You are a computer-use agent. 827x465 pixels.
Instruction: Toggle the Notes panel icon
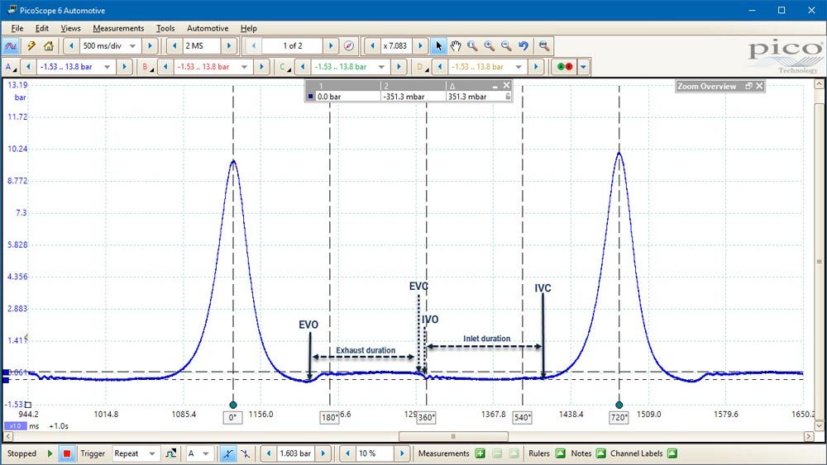pos(600,453)
